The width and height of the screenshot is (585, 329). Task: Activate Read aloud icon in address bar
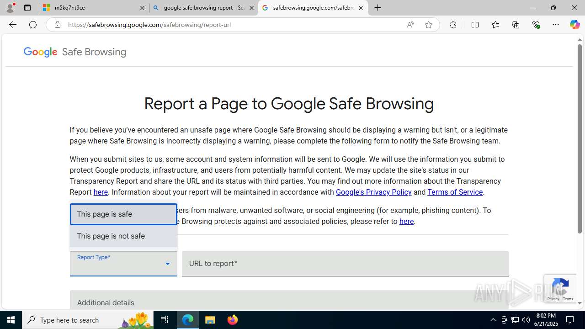[410, 25]
